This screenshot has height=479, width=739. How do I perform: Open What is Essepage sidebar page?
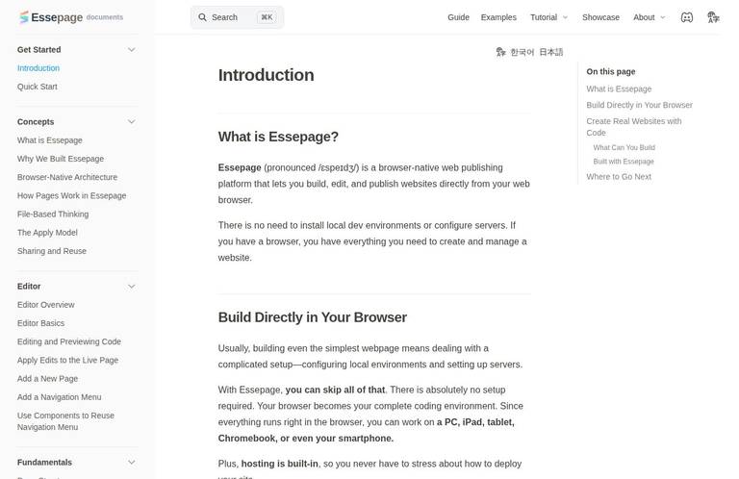tap(49, 139)
